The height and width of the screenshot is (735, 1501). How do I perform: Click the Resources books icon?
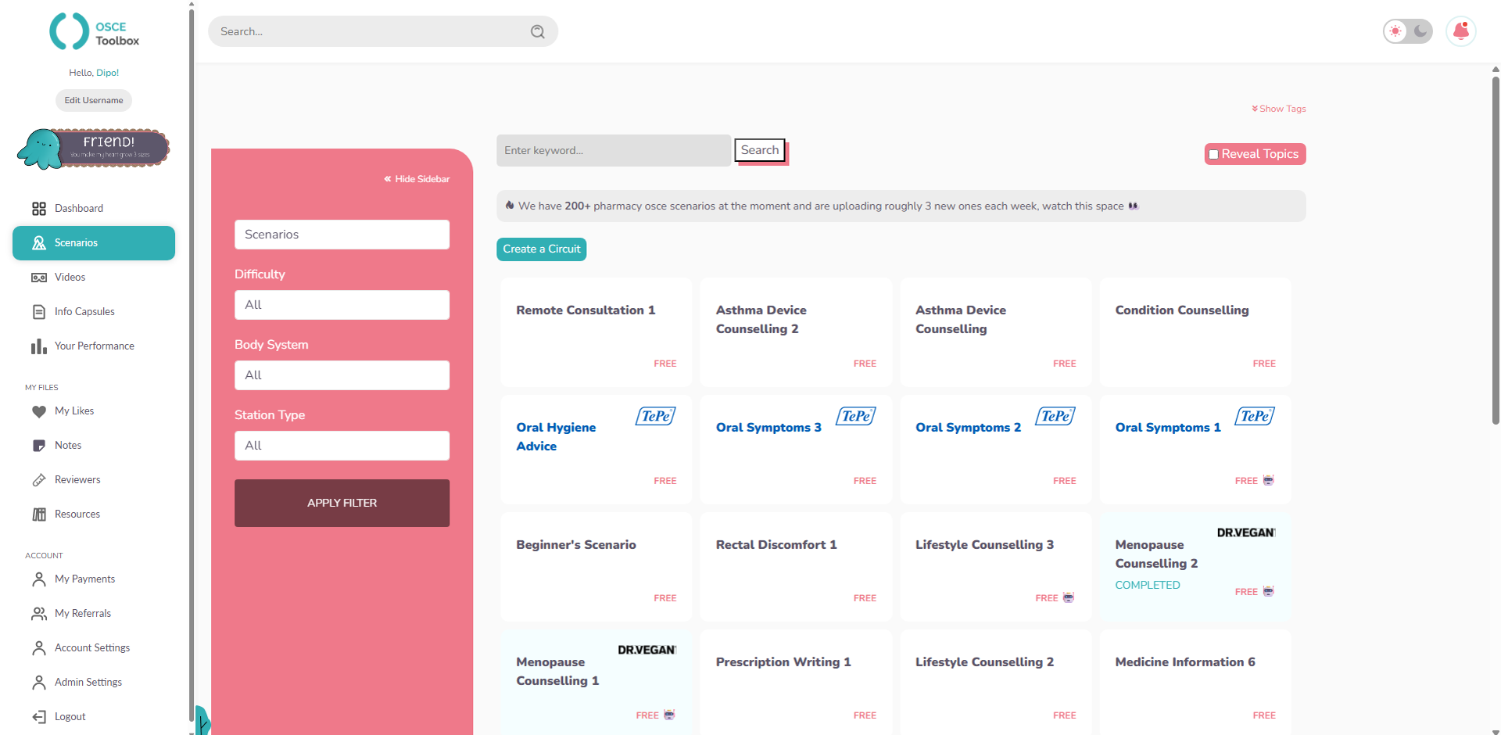(x=38, y=514)
